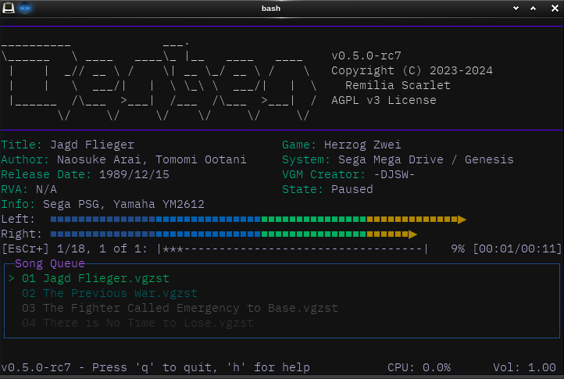This screenshot has height=379, width=564.
Task: Click the song progress bar of asterisks
Action: [x=292, y=248]
